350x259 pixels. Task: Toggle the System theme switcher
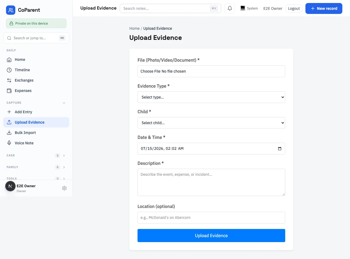pos(249,8)
